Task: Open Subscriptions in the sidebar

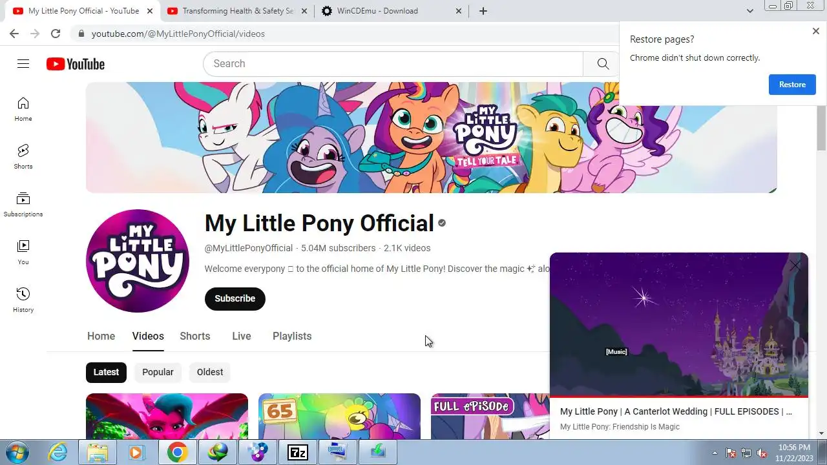Action: tap(23, 205)
